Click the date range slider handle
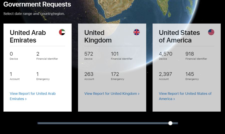 (170, 123)
